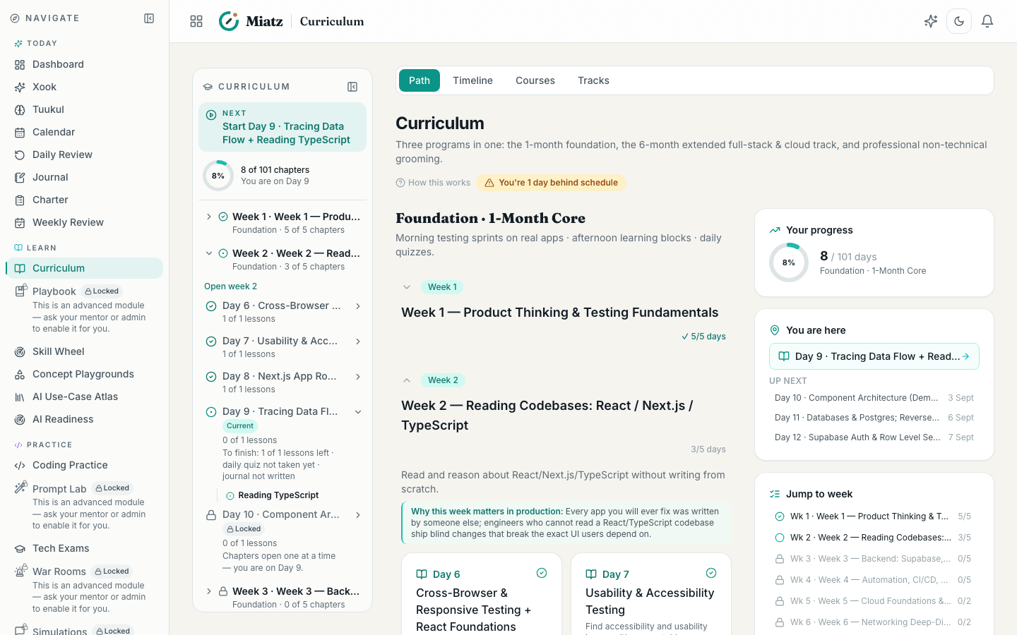Click the AI sparkles icon in header
Image resolution: width=1017 pixels, height=635 pixels.
tap(931, 21)
